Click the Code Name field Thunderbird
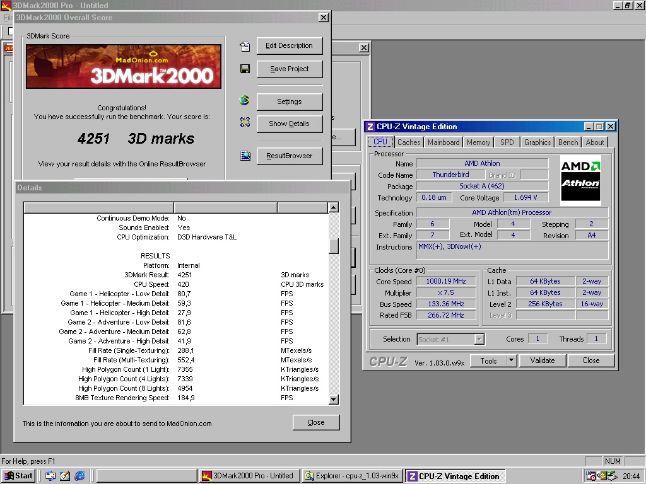Screen dimensions: 646x484 click(x=450, y=175)
